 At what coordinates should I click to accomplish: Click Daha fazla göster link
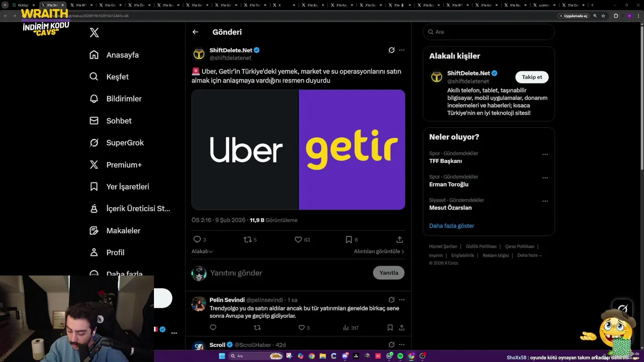pos(451,226)
